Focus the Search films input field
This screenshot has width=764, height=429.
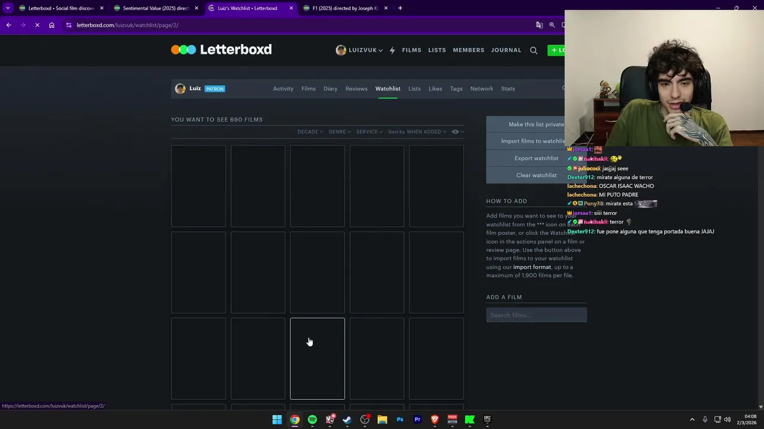[537, 315]
